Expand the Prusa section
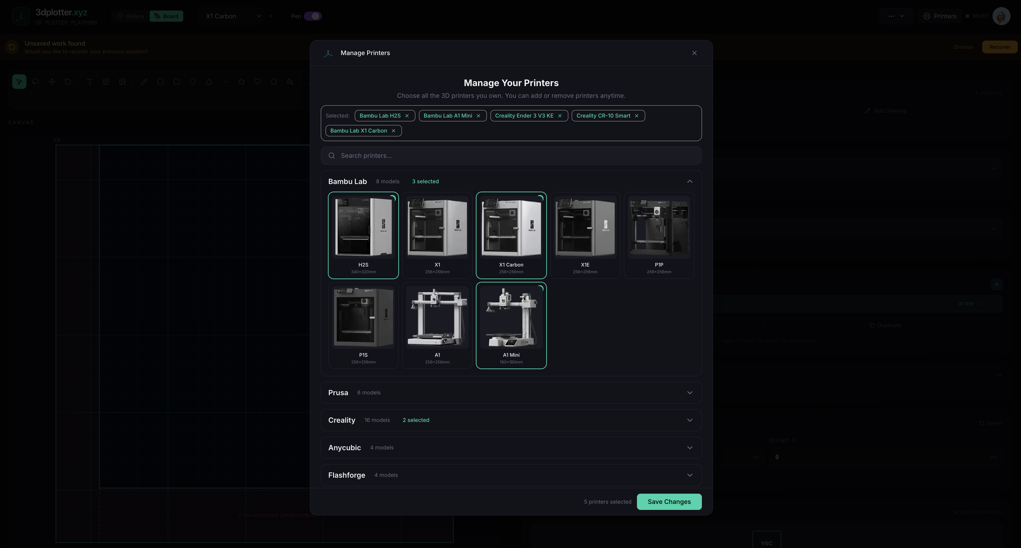1021x548 pixels. (x=511, y=393)
